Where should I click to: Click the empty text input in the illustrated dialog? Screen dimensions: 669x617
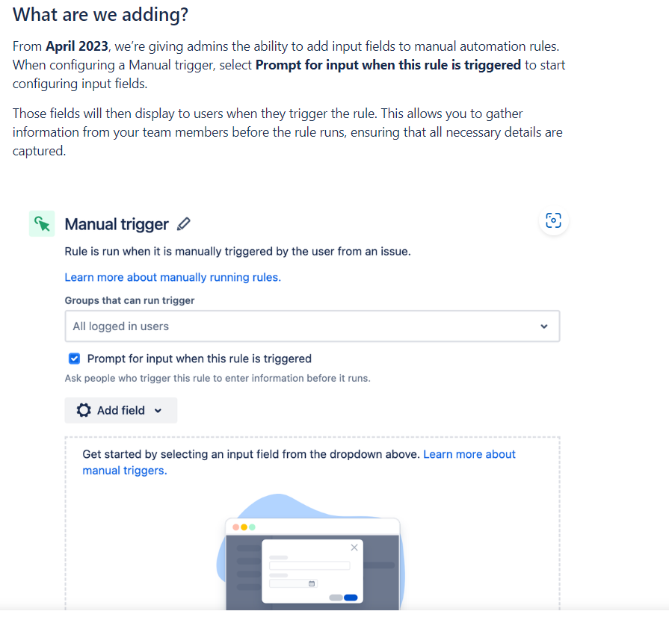(309, 565)
